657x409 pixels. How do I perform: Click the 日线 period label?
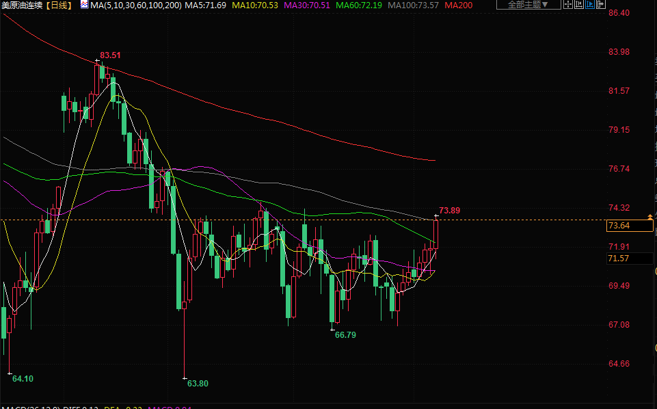[x=59, y=5]
